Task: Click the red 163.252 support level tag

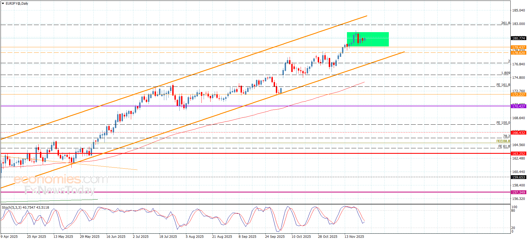Action: 518,154
